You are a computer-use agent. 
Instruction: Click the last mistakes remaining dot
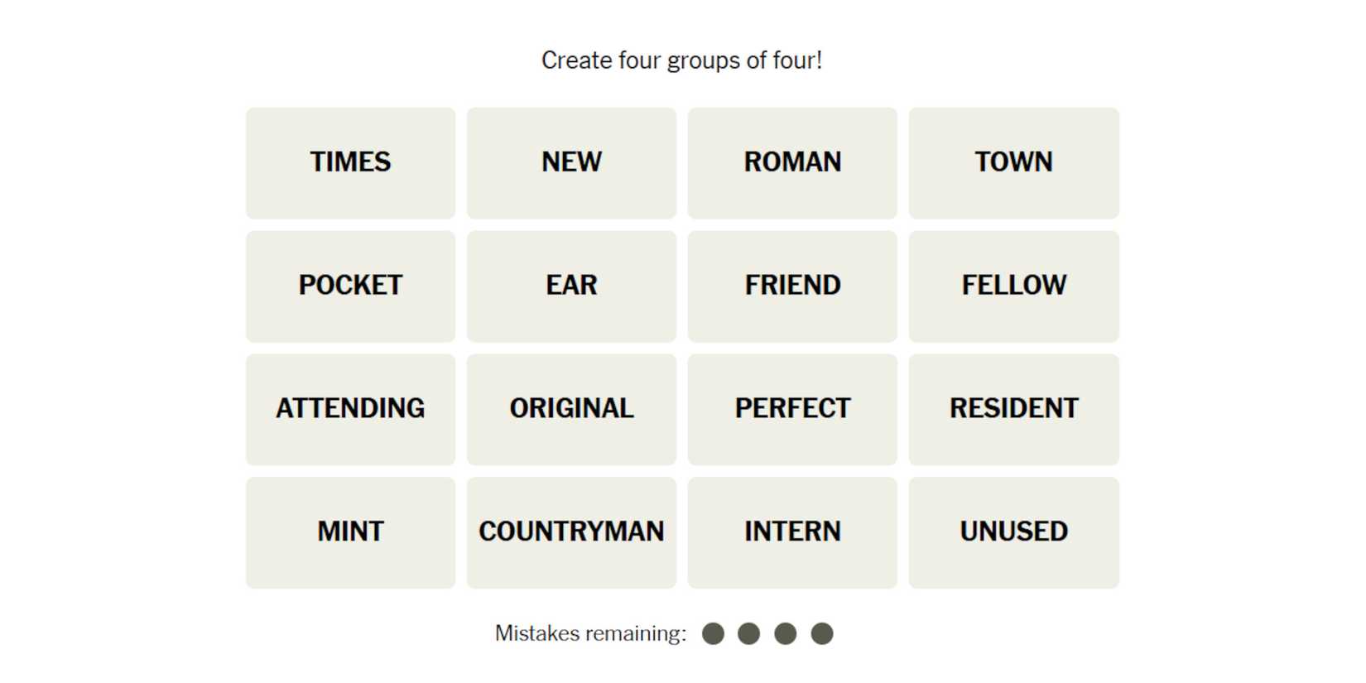tap(822, 634)
